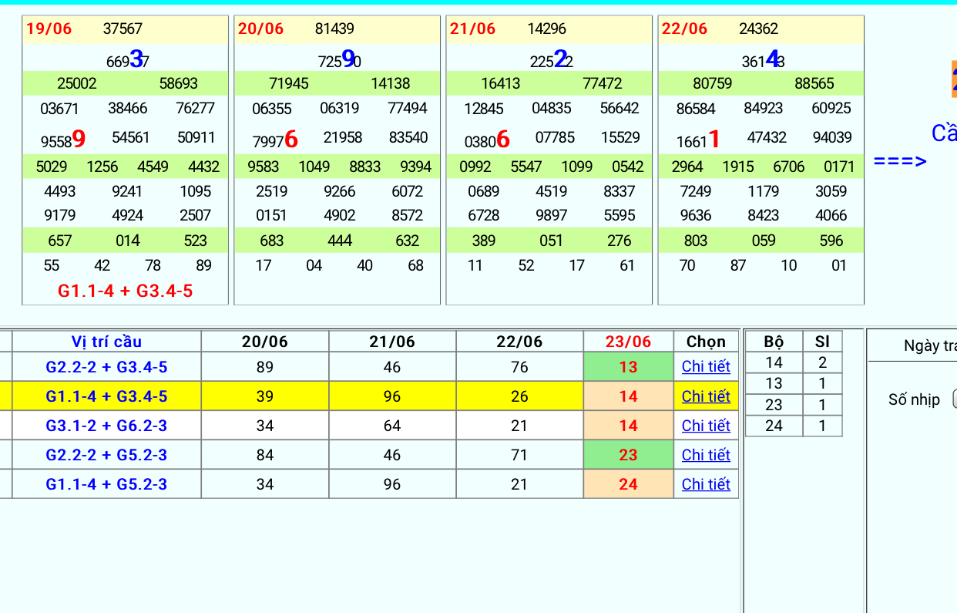Click the Vị trí cầu column header

[x=106, y=342]
